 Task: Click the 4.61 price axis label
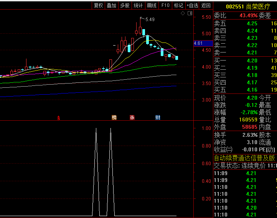click(198, 43)
